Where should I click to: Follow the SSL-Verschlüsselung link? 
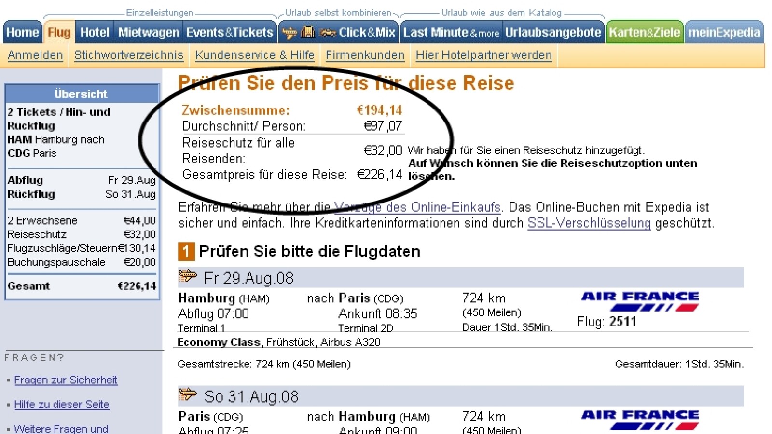pos(589,223)
